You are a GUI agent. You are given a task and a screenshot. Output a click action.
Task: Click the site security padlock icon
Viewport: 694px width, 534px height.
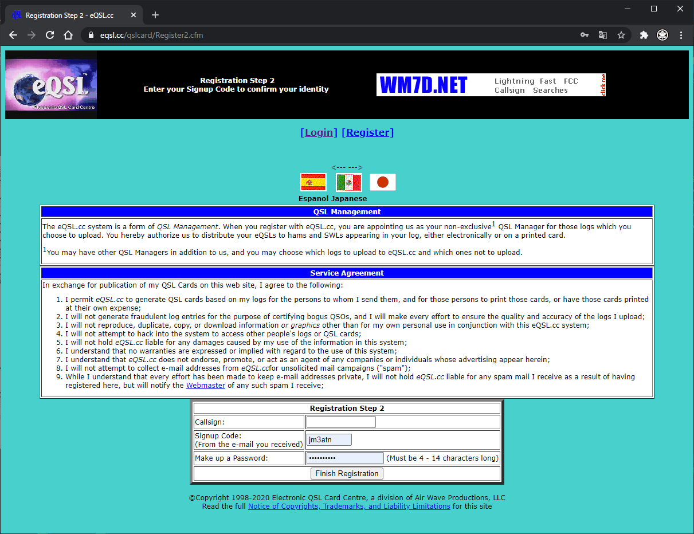(x=90, y=35)
